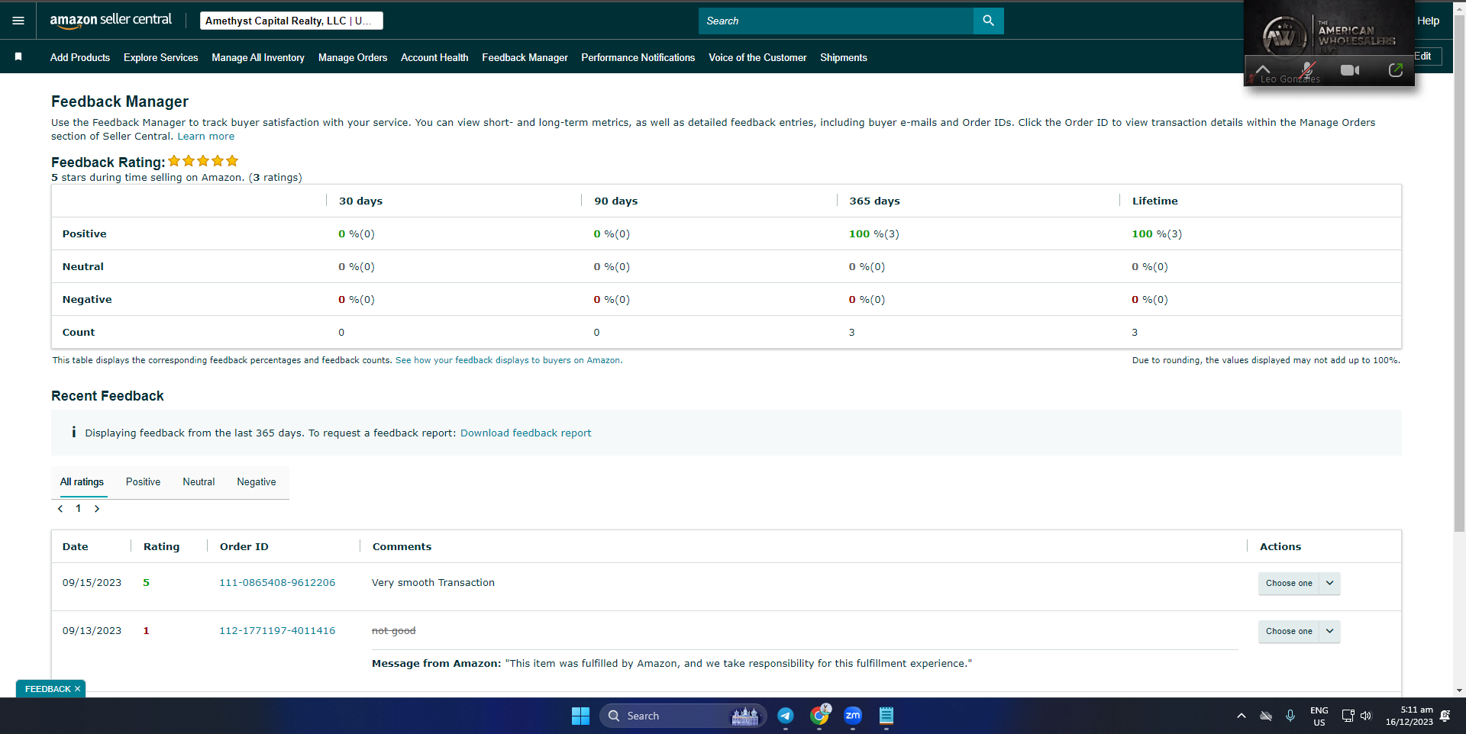Open Windows Start menu
Viewport: 1466px width, 734px height.
tap(580, 716)
